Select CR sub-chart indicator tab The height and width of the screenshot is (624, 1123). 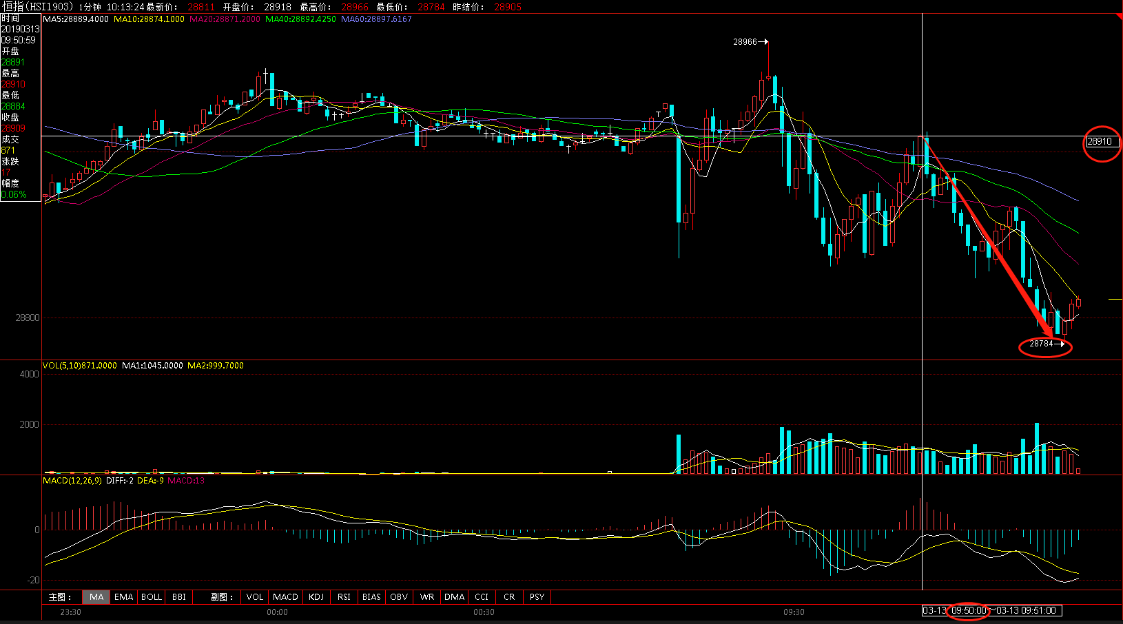tap(509, 597)
